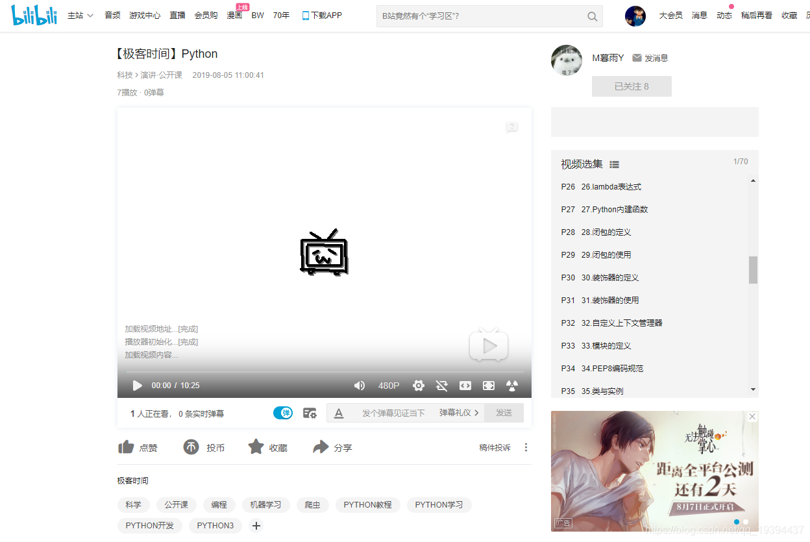This screenshot has width=810, height=542.
Task: Switch playlist view list icon
Action: (x=614, y=165)
